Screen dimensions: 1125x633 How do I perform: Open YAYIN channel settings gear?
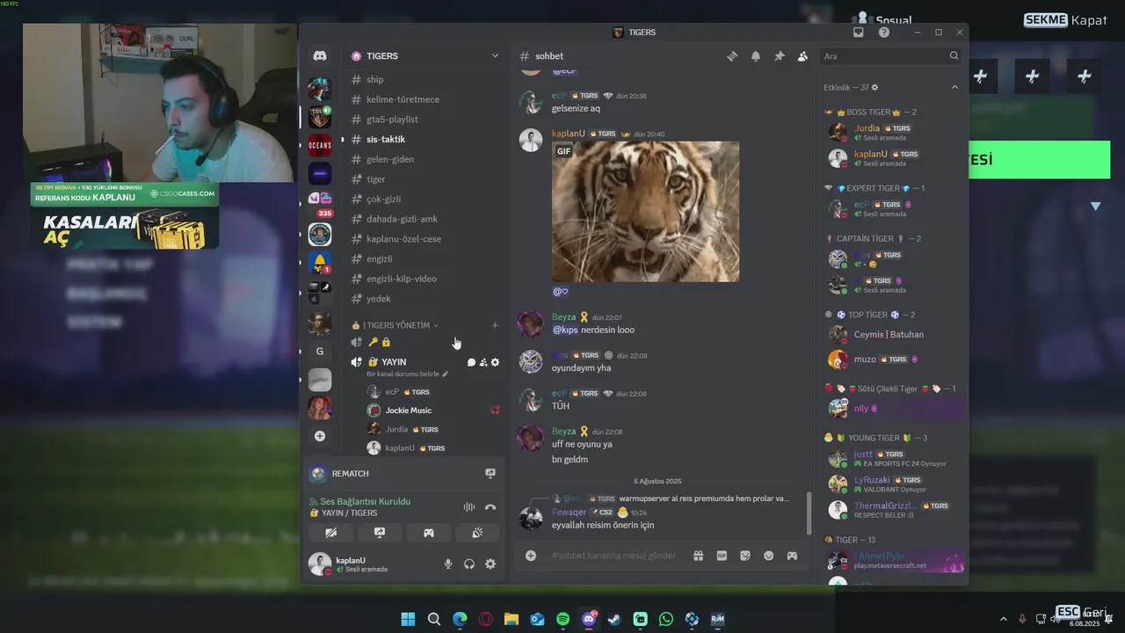pyautogui.click(x=495, y=362)
